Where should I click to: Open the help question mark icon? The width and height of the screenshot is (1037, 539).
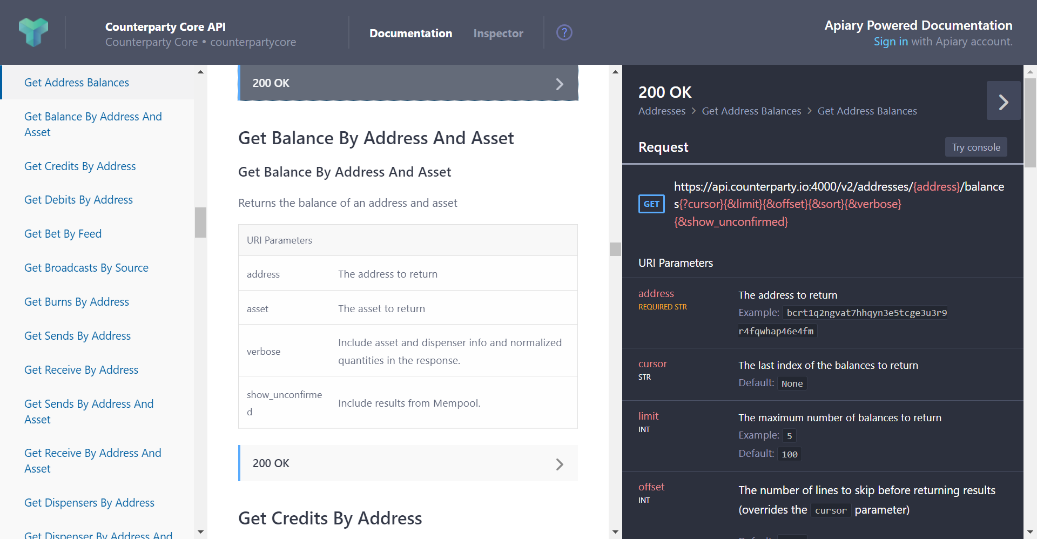pyautogui.click(x=564, y=32)
